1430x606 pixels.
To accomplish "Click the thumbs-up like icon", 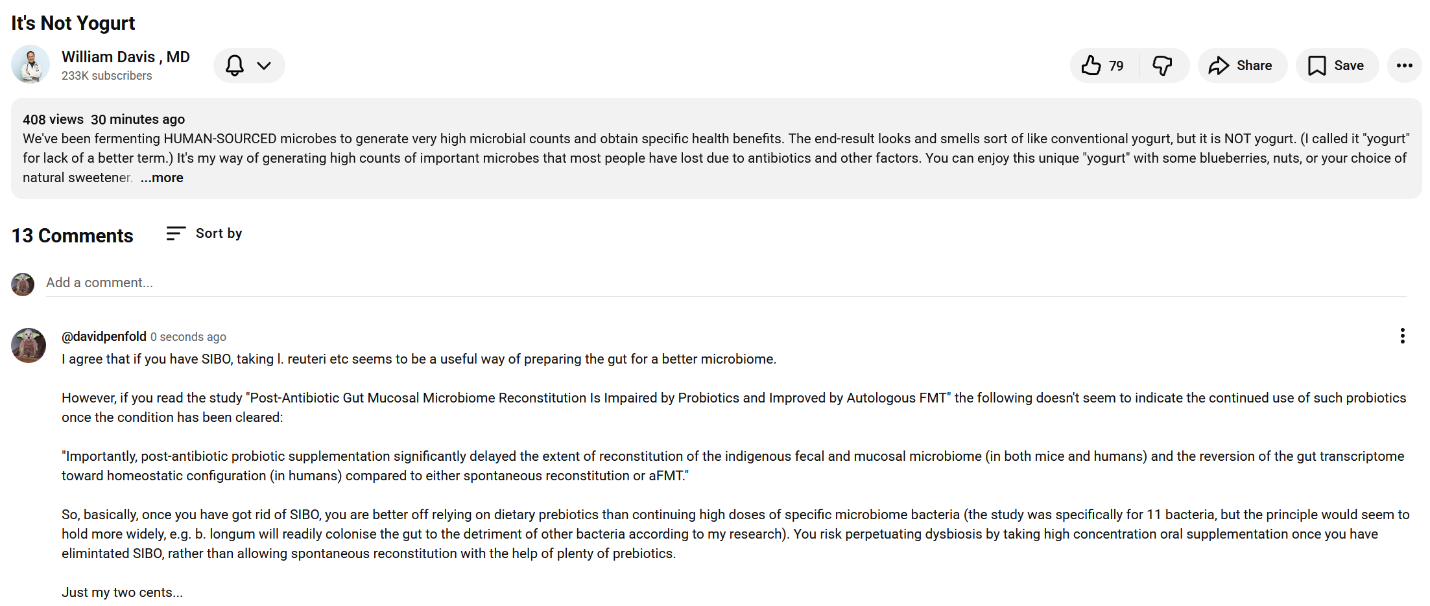I will (x=1091, y=65).
